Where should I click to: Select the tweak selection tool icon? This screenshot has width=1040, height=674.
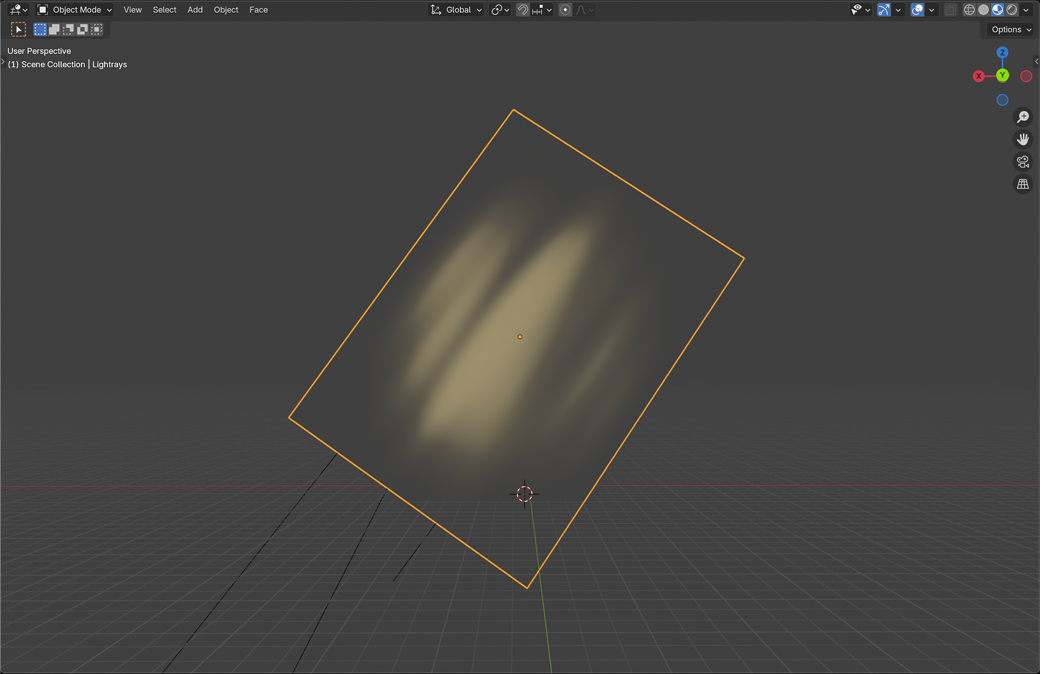(x=18, y=30)
